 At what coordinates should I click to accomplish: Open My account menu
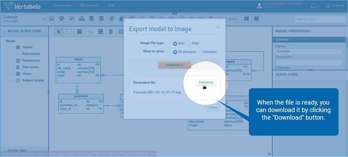coord(90,5)
